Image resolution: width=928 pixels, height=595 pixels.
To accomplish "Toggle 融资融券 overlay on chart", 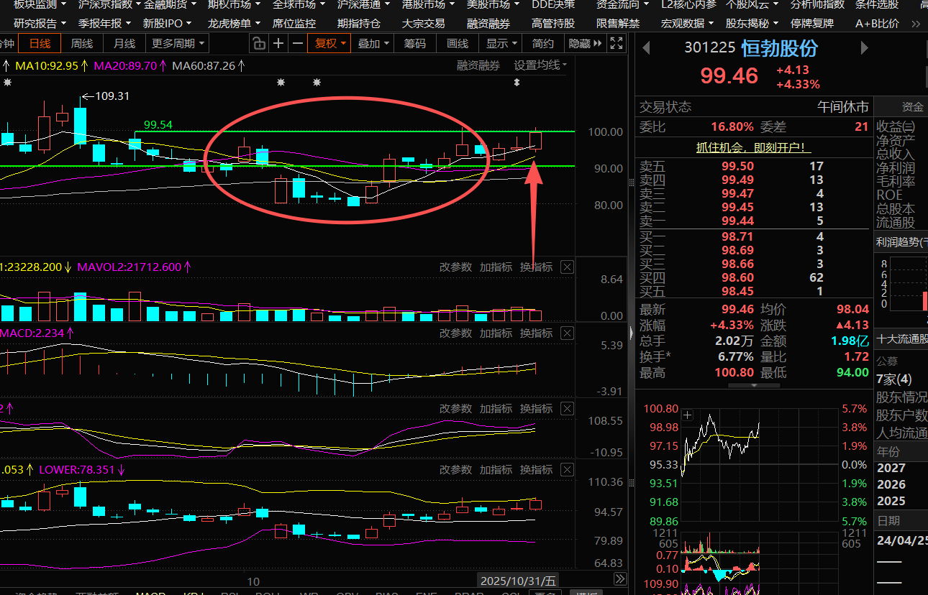I will coord(478,65).
